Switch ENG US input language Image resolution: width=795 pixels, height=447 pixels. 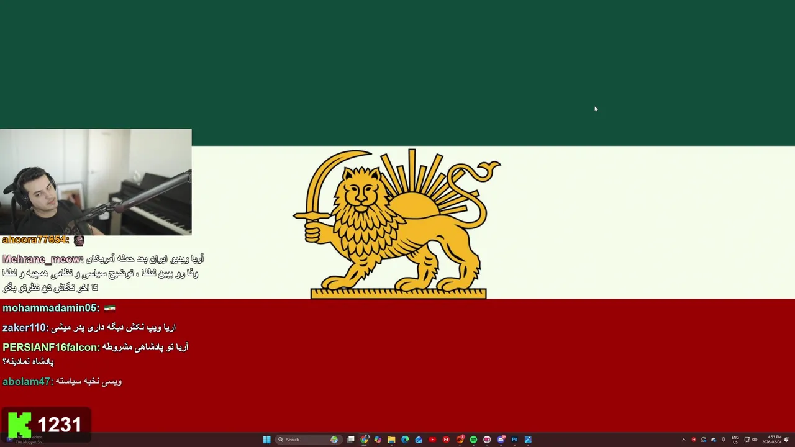pos(735,440)
